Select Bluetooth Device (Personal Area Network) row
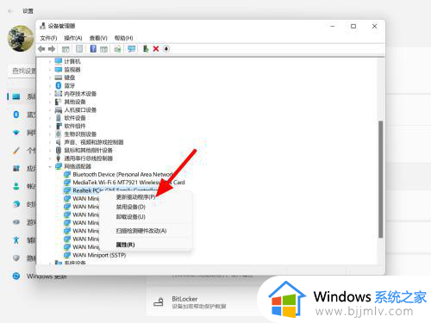The height and width of the screenshot is (323, 431). pyautogui.click(x=122, y=174)
